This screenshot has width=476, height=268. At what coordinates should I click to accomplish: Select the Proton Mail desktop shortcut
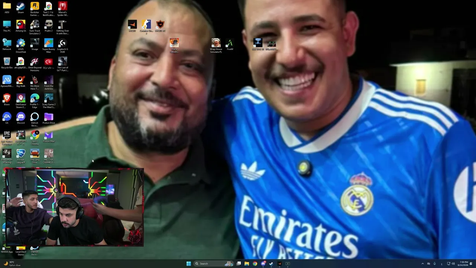click(49, 136)
